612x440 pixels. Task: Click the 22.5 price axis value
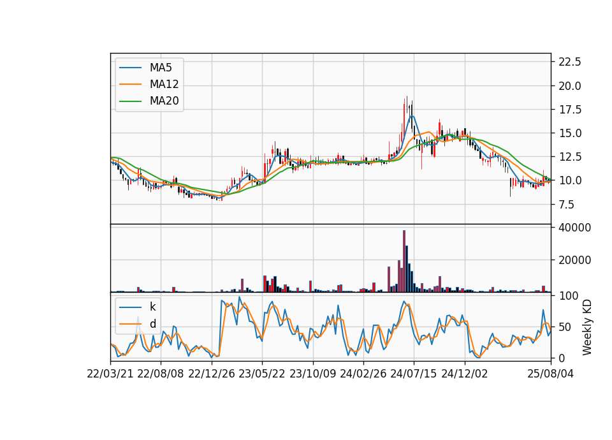point(570,62)
